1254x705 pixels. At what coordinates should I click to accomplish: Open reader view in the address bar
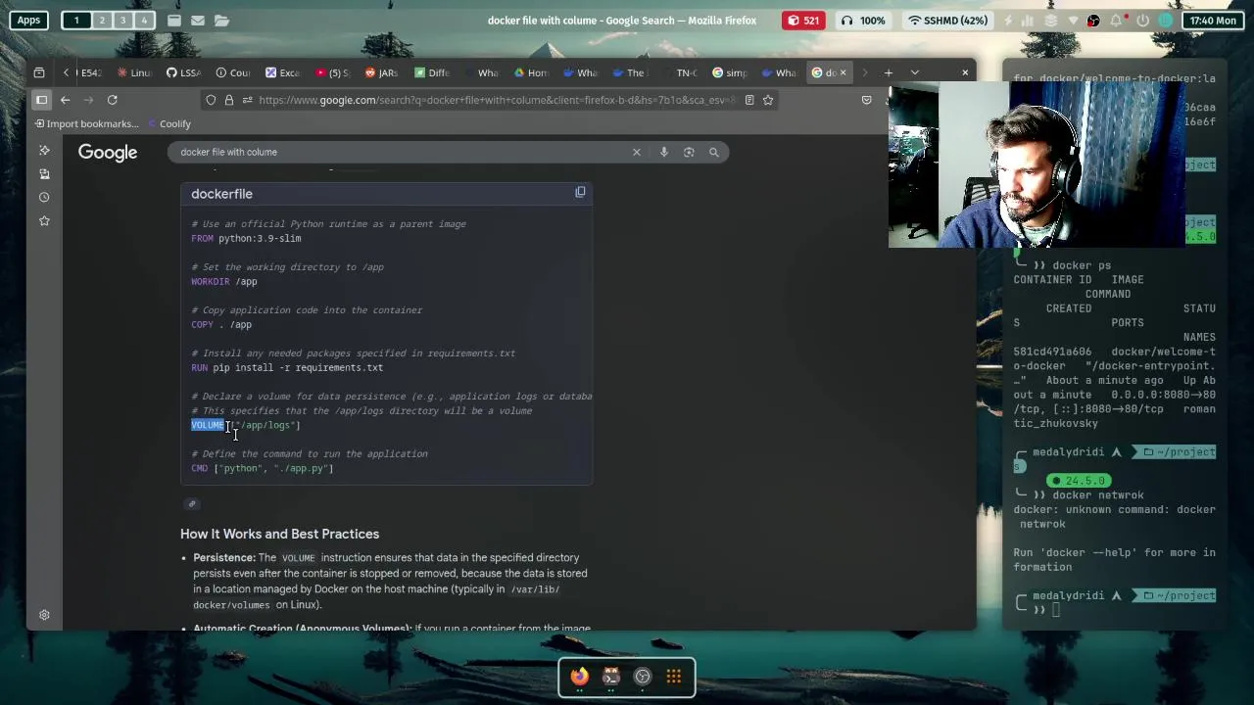749,100
